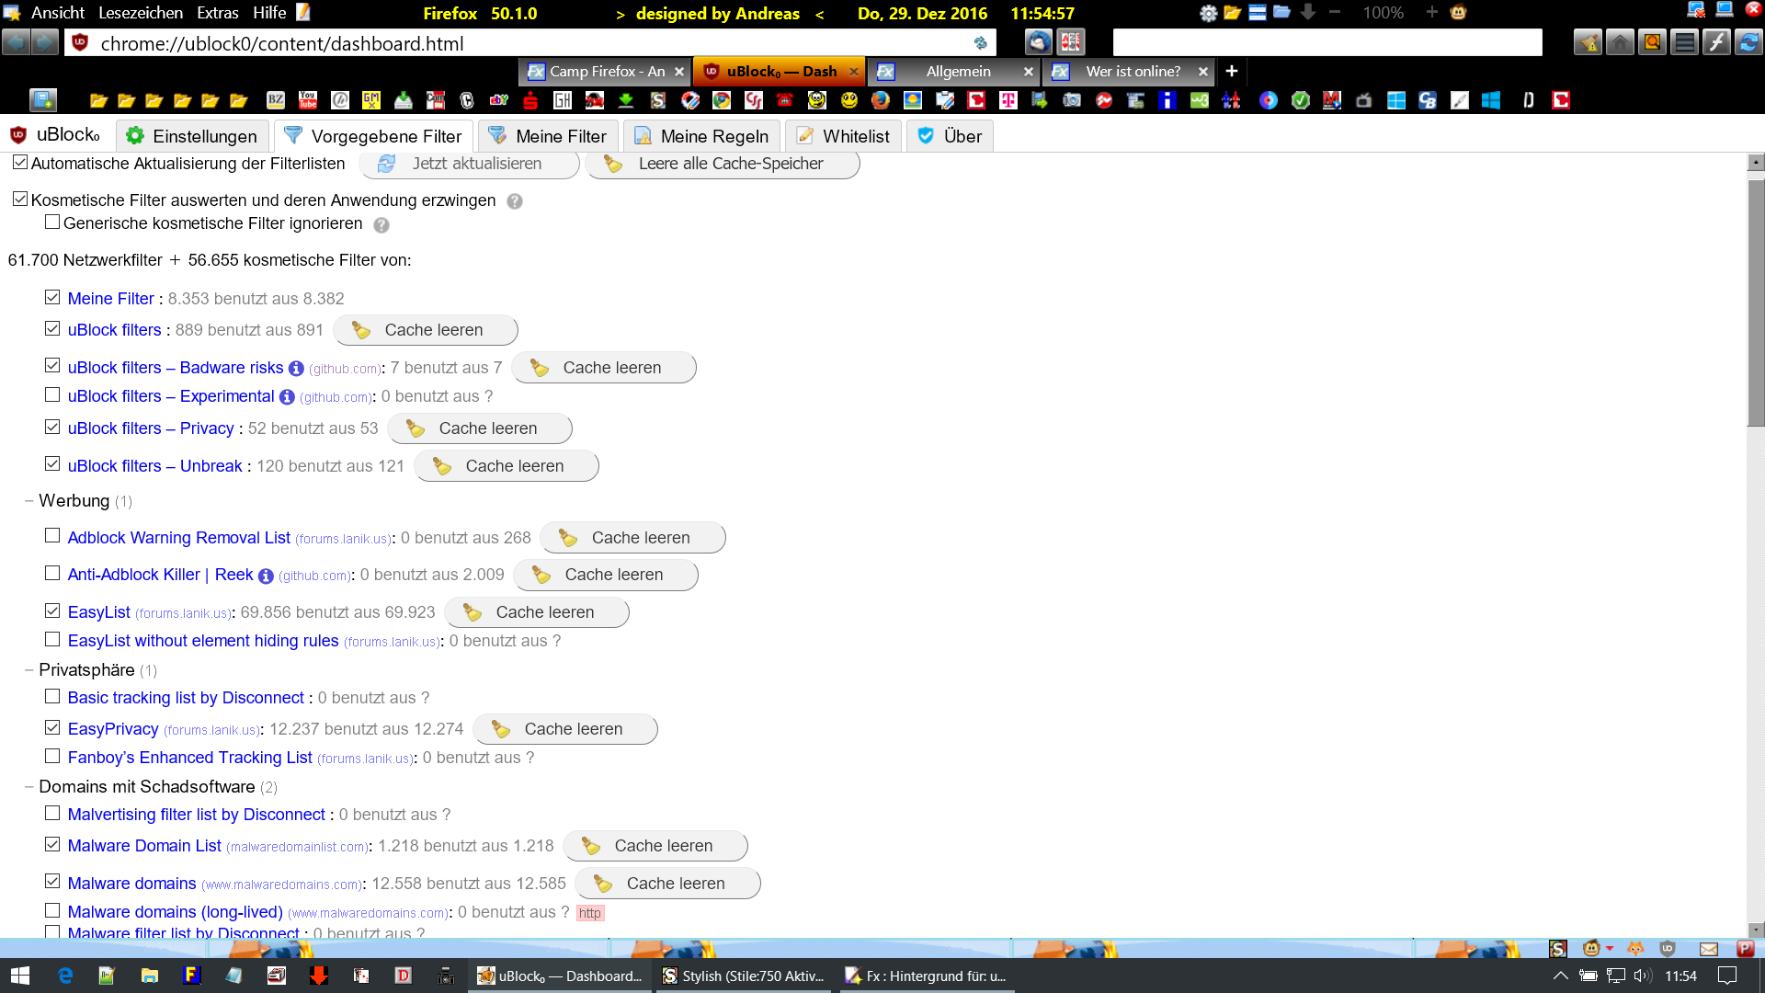Click info icon next to Badware risks

tap(296, 369)
